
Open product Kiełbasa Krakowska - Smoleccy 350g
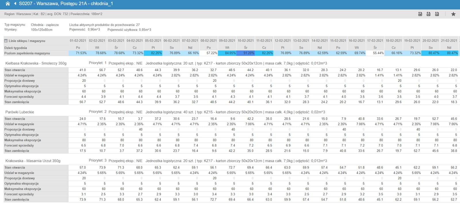(36, 63)
